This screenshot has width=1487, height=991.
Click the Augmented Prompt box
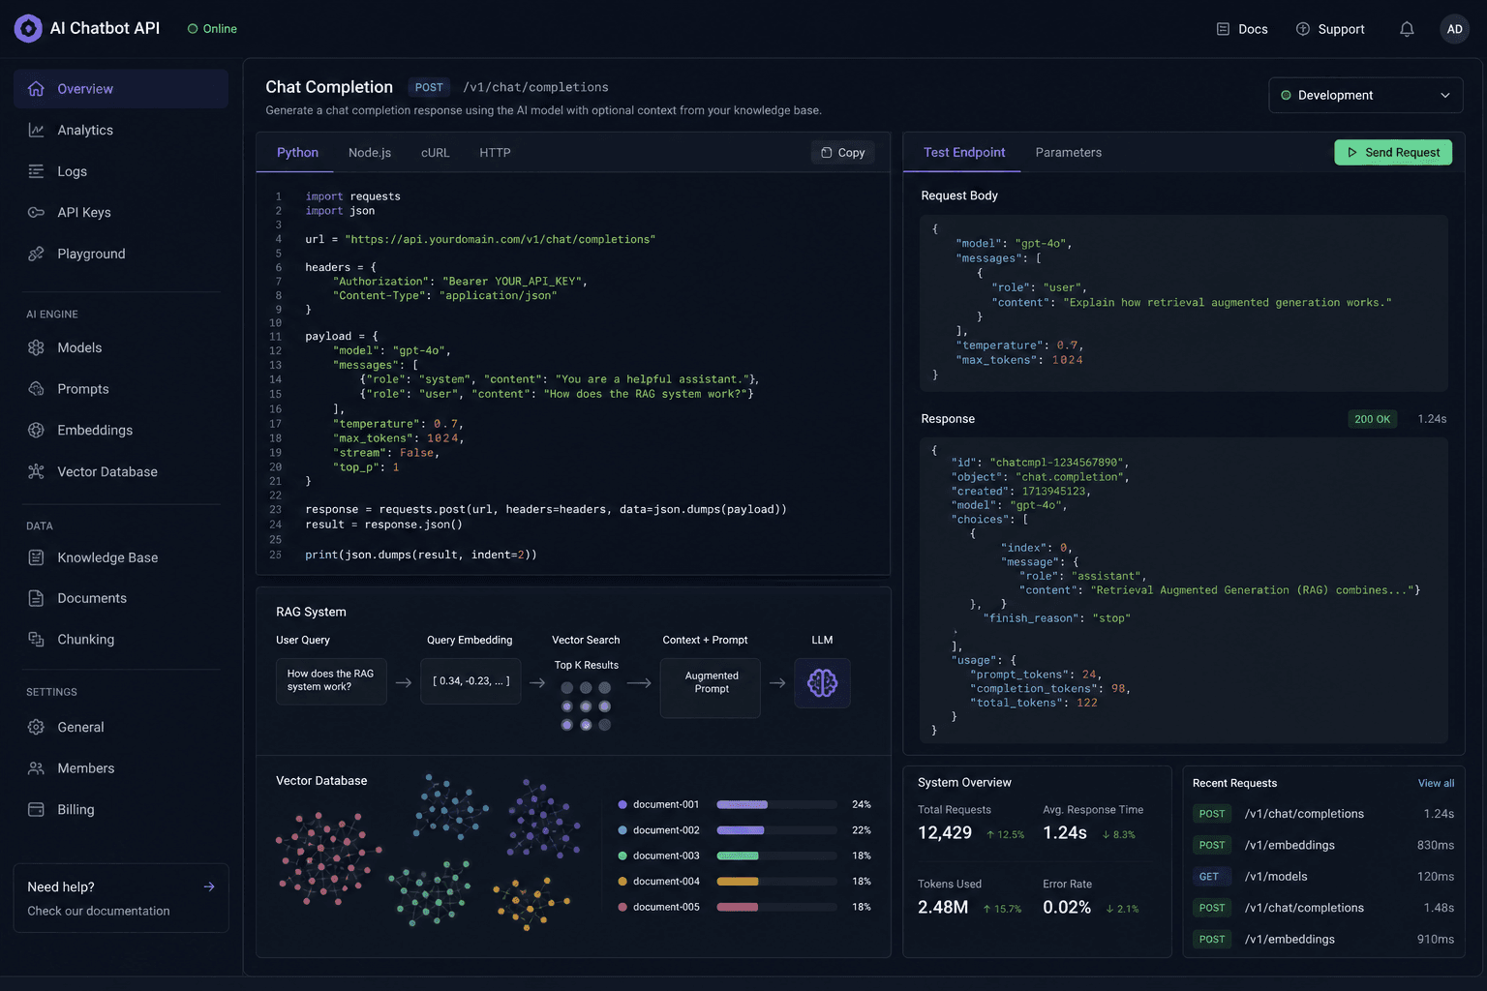coord(711,688)
